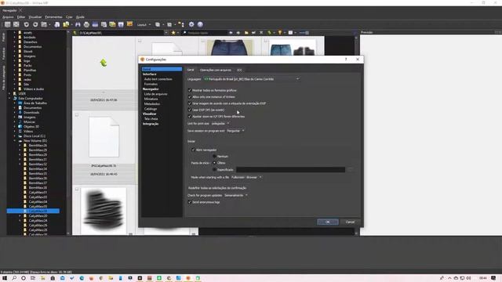Click the rotate clockwise toolbar icon

[x=35, y=24]
